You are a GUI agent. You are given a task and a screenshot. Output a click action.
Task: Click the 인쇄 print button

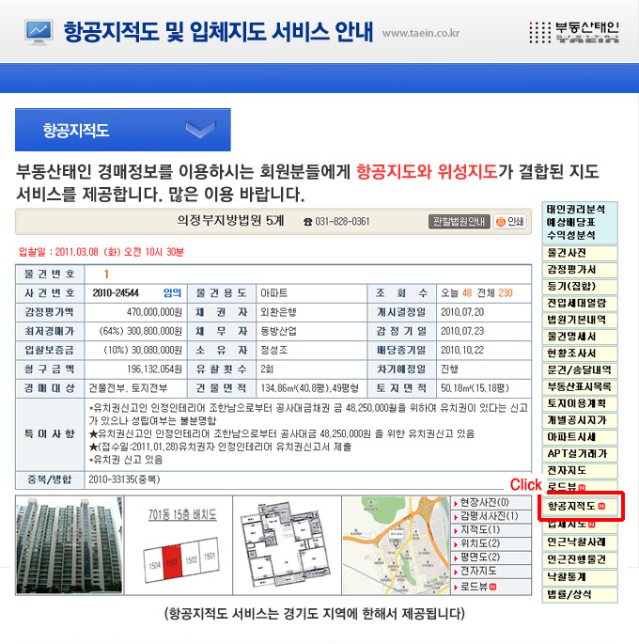click(510, 222)
